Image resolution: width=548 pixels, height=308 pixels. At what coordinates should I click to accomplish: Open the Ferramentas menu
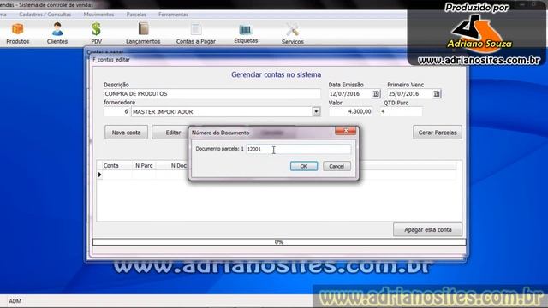click(173, 15)
